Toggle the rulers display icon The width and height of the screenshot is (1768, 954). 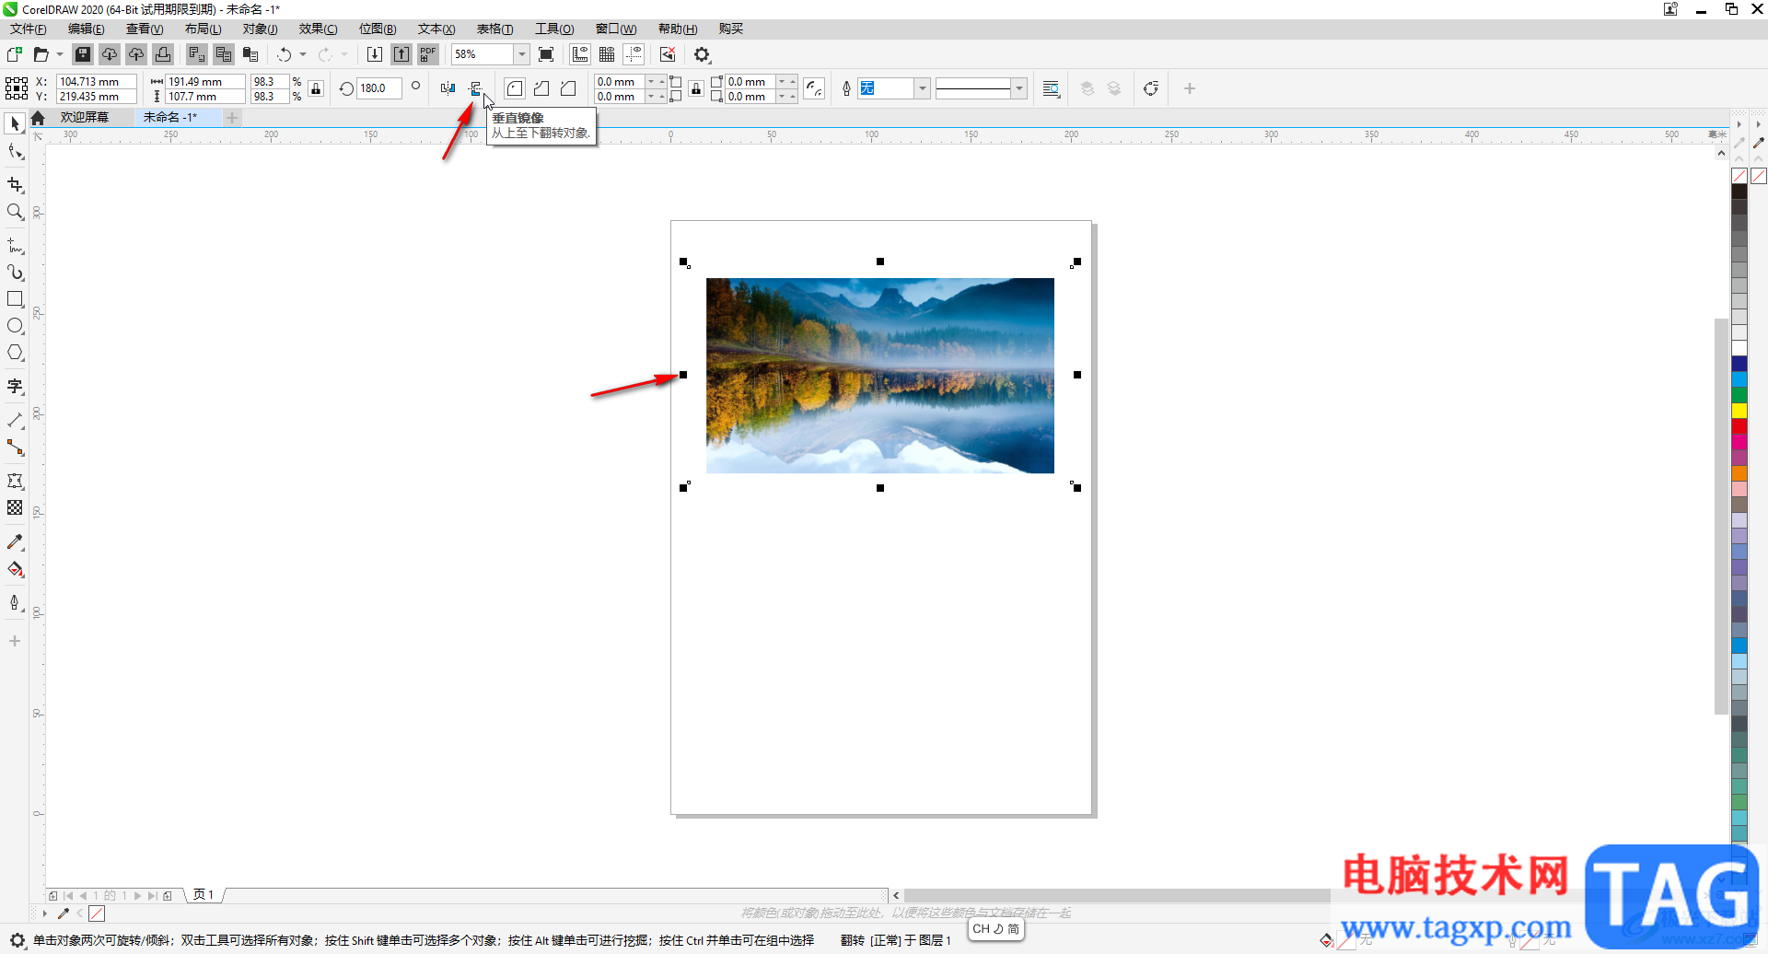(x=580, y=54)
